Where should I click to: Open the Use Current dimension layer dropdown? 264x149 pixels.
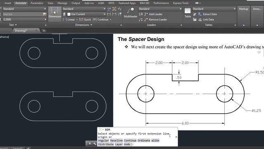86,14
